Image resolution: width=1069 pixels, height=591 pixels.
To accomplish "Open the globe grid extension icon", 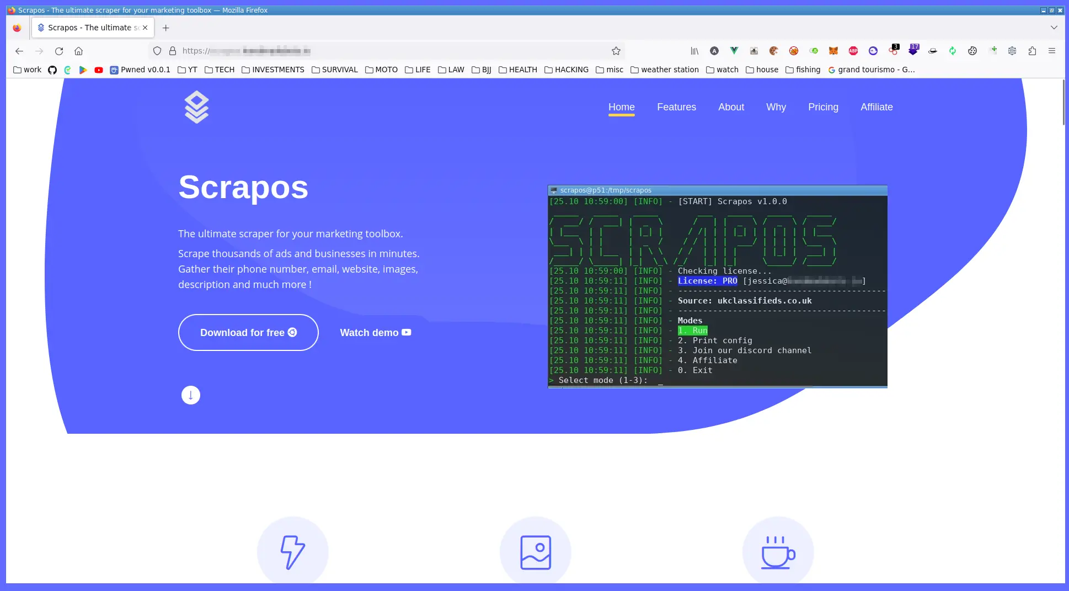I will tap(1012, 51).
